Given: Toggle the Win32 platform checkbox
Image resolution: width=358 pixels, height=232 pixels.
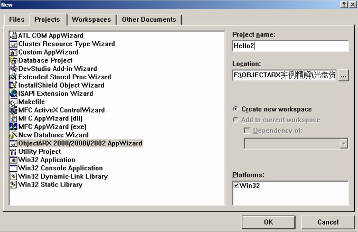Looking at the screenshot, I should [236, 186].
